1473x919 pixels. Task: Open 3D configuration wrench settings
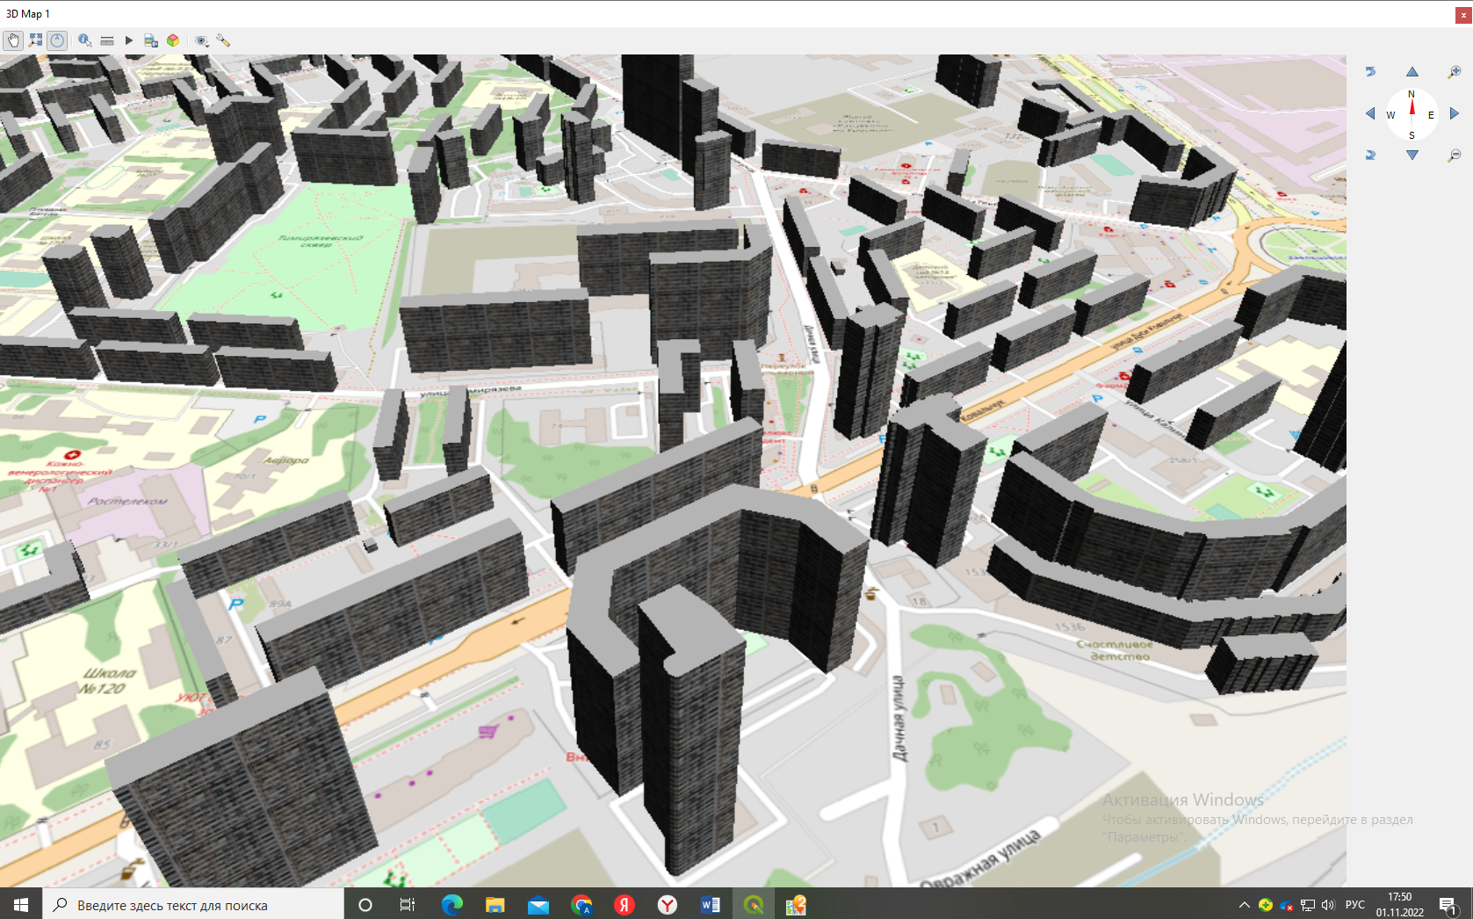223,40
